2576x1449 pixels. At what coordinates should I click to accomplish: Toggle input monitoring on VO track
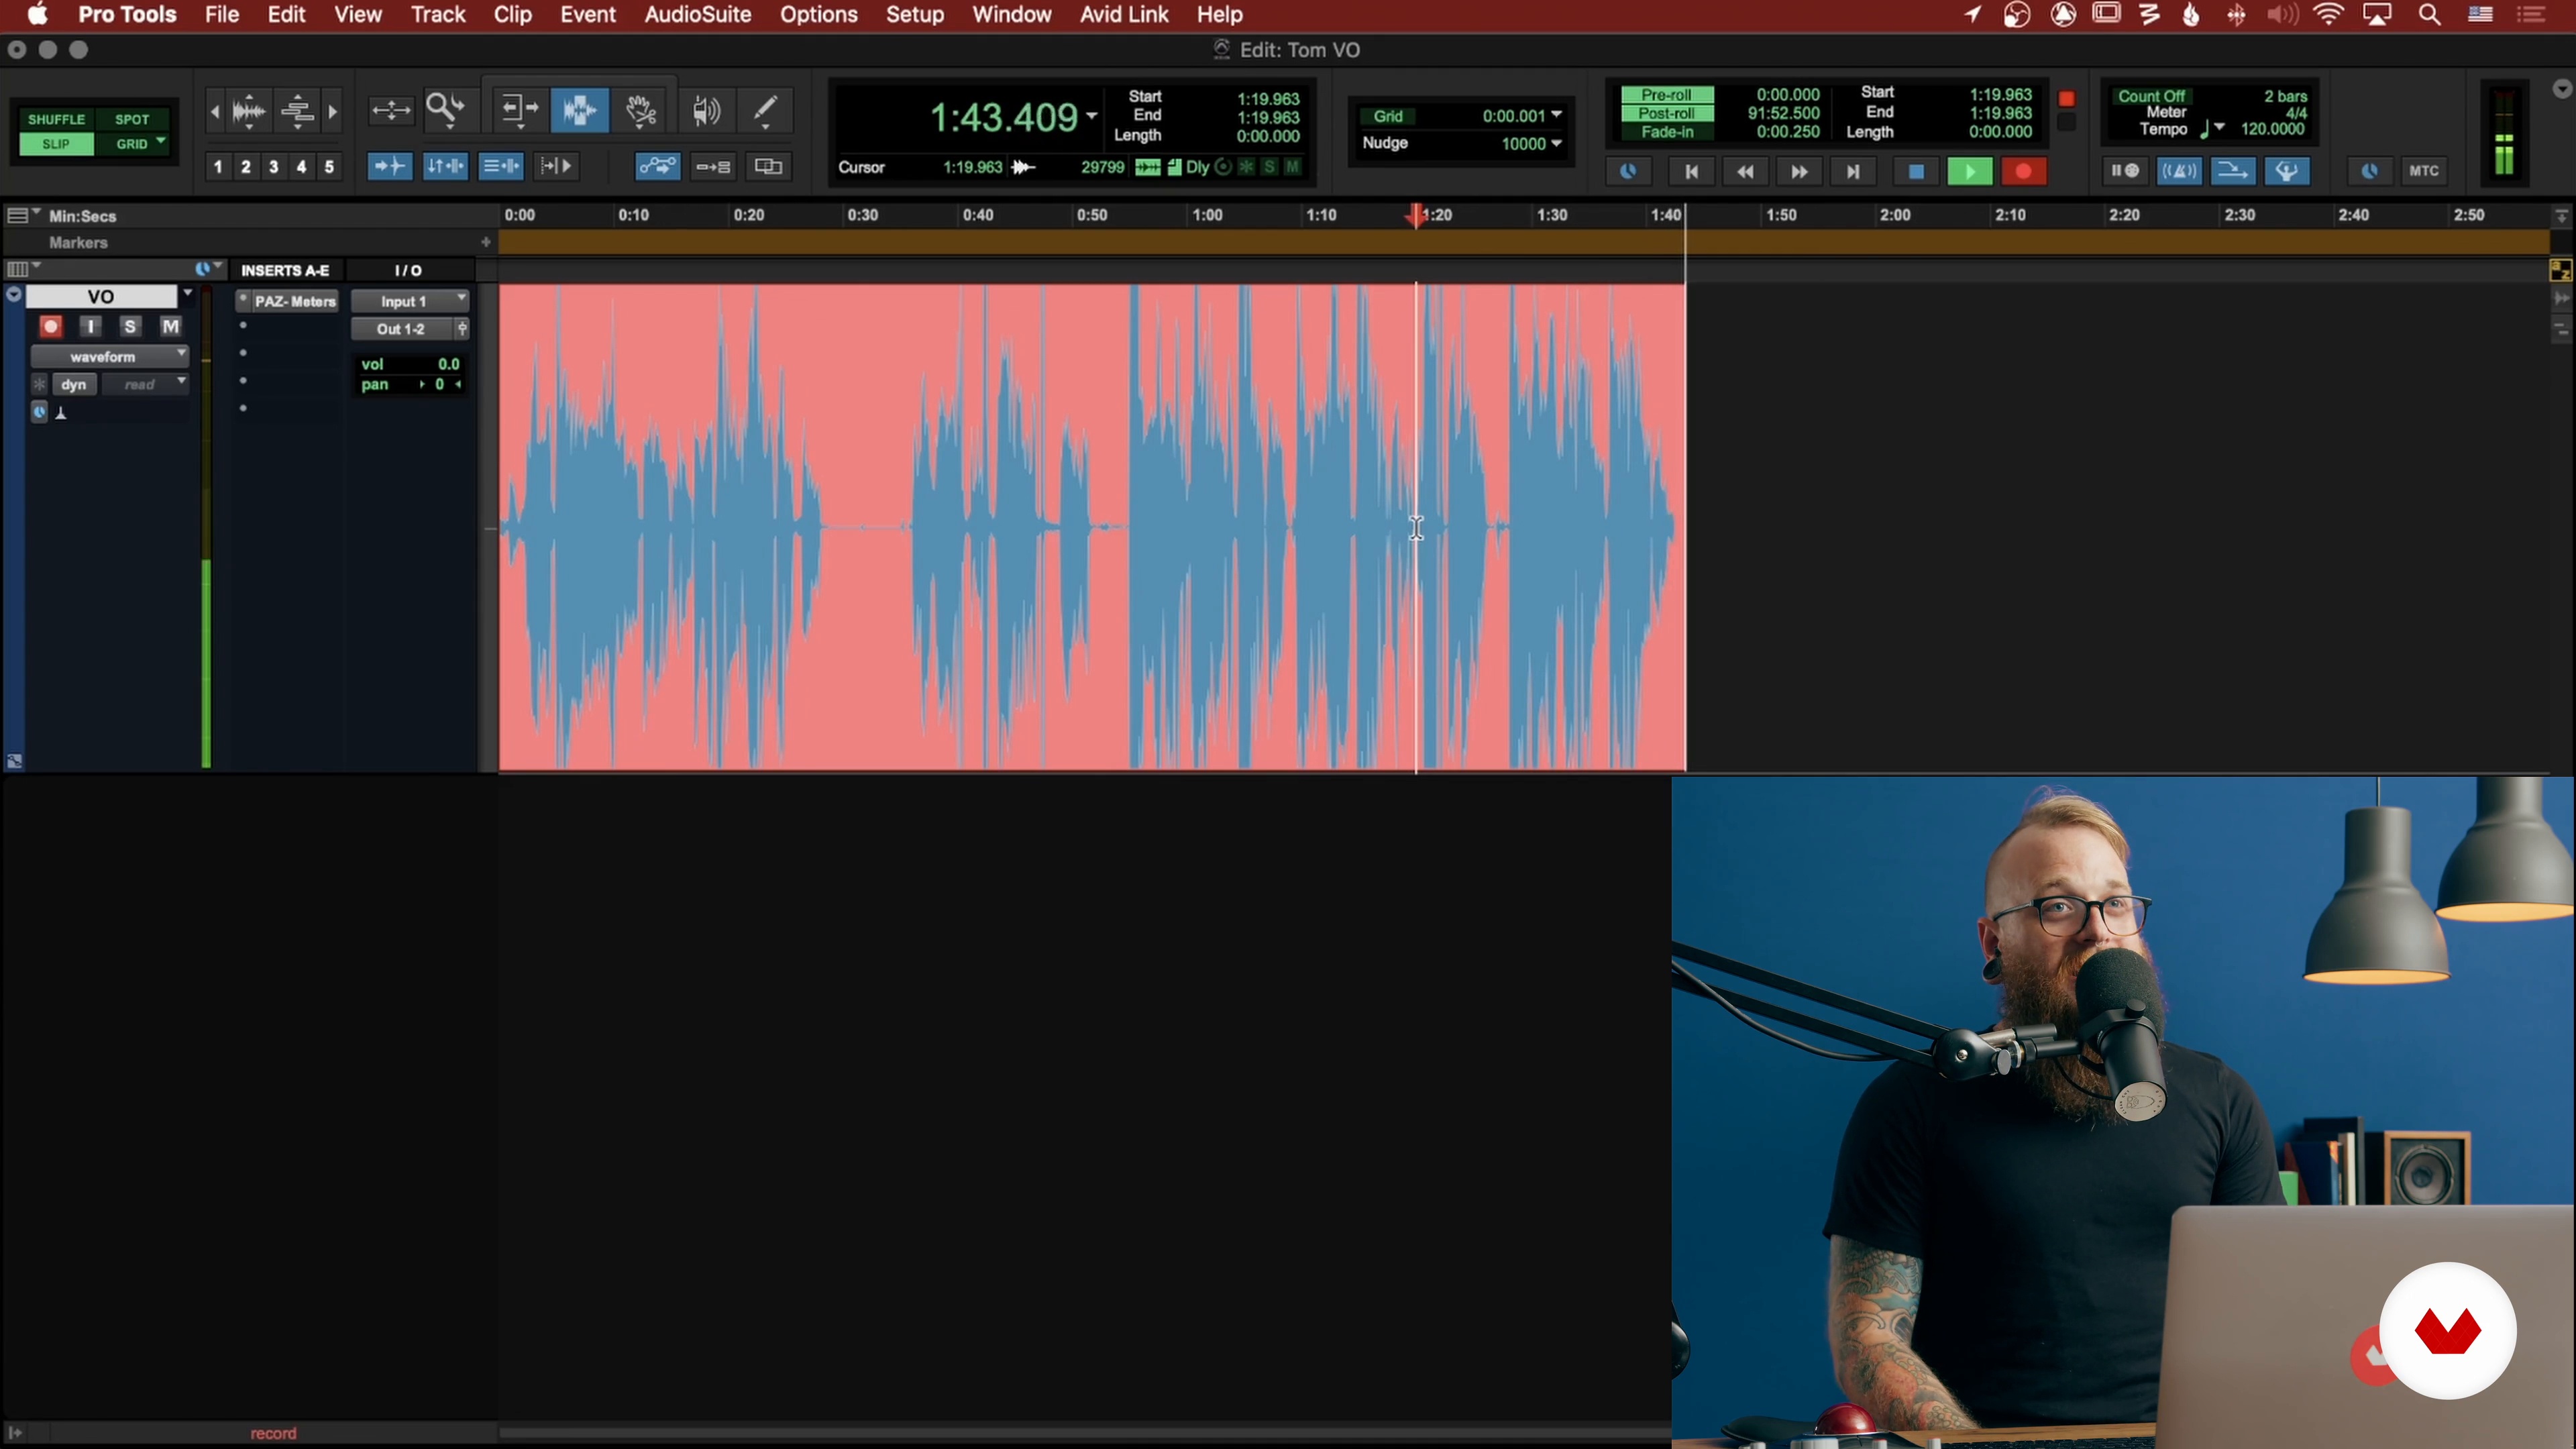point(90,326)
